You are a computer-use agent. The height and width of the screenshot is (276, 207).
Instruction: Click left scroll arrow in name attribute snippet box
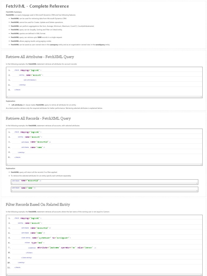pyautogui.click(x=12, y=191)
